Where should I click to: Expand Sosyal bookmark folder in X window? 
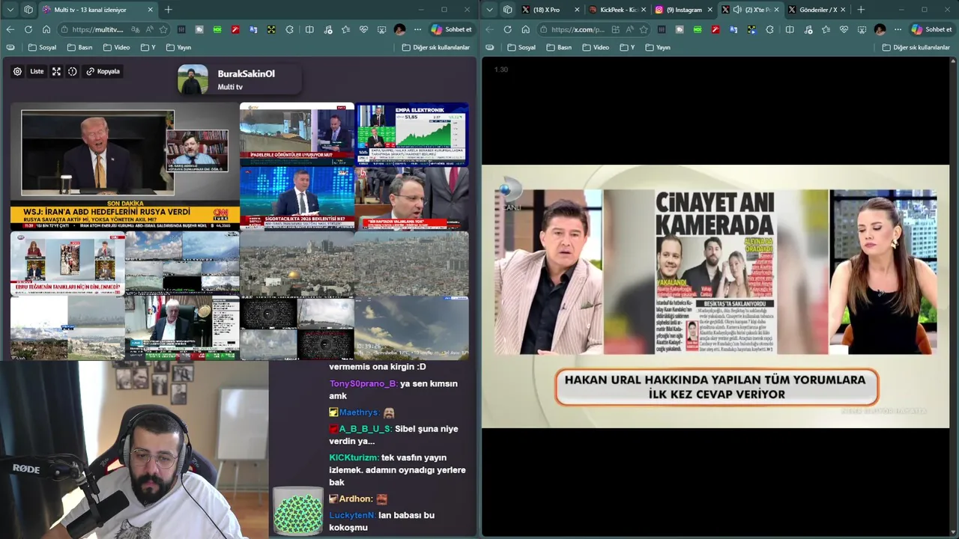point(521,47)
